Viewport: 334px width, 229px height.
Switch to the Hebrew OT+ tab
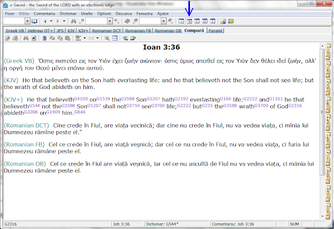pos(40,31)
